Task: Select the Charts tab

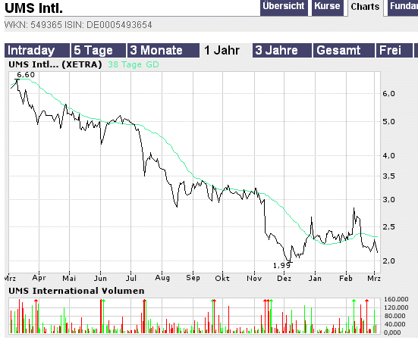Action: (x=365, y=8)
